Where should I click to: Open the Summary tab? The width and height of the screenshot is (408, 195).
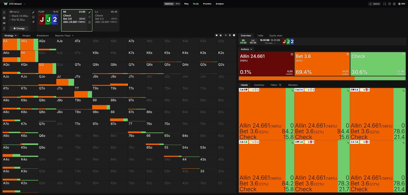point(259,85)
